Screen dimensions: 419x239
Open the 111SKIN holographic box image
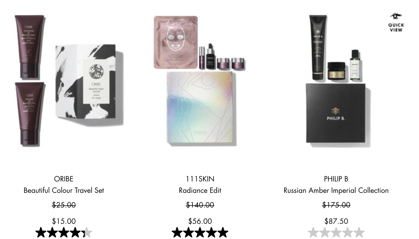pos(202,108)
